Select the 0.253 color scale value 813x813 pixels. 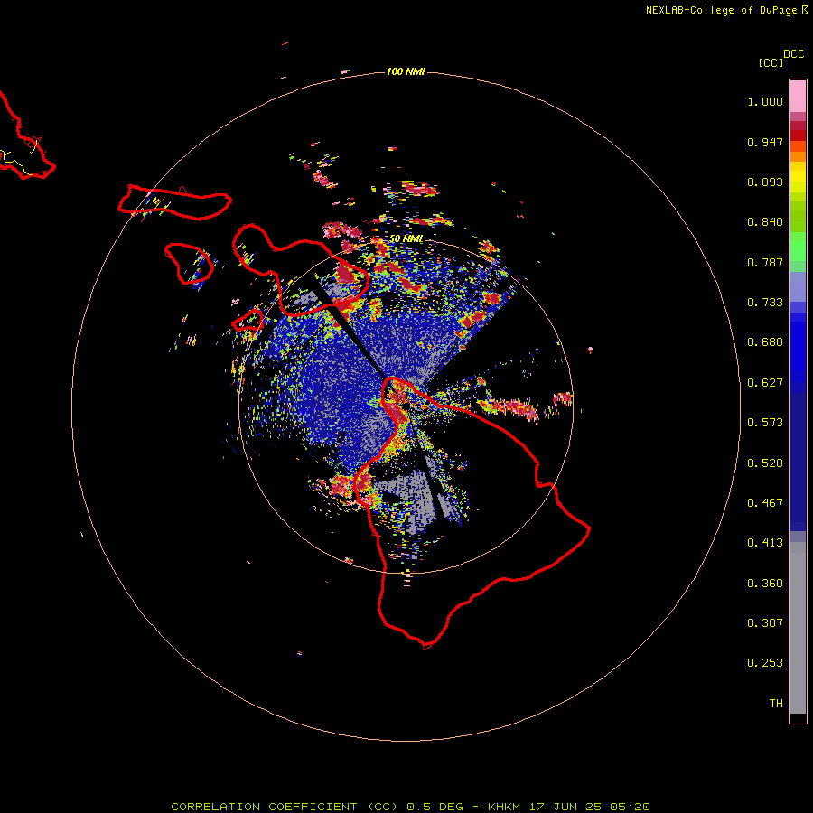pos(765,663)
